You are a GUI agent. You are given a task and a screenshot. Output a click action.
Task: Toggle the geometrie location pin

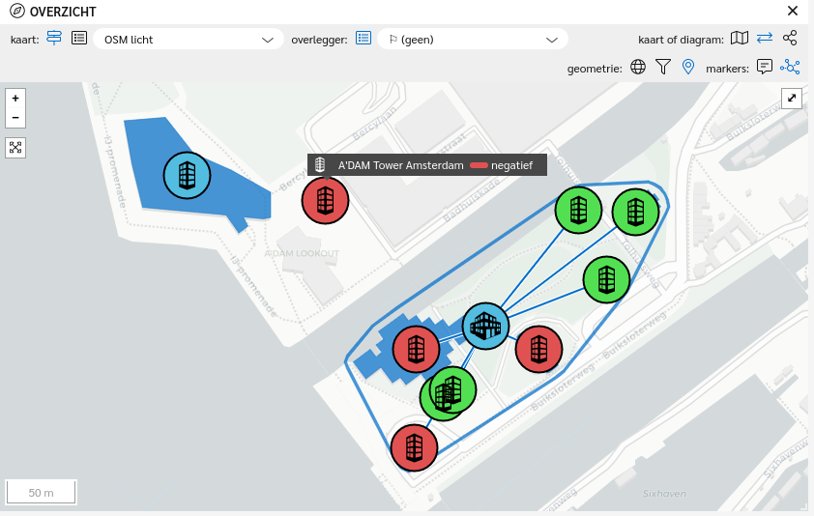pos(688,67)
